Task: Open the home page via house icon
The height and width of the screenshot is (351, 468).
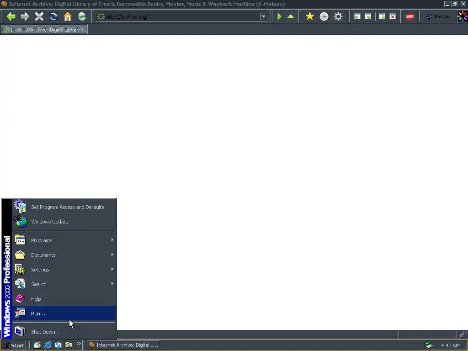Action: [68, 16]
